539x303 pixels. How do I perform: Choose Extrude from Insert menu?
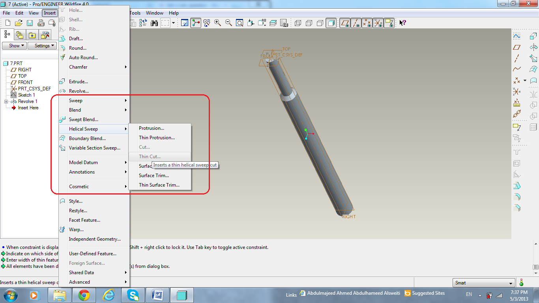(x=94, y=82)
